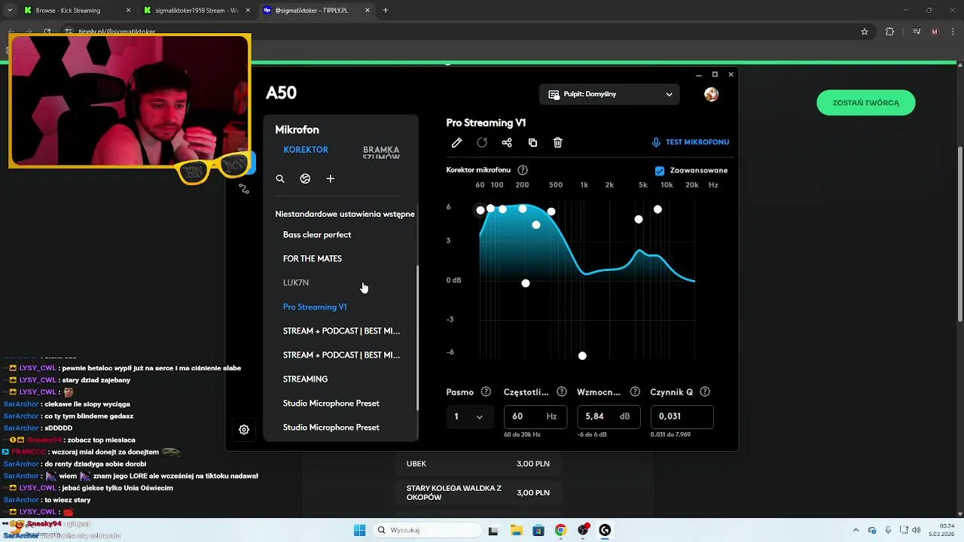Select the Pro Streaming V1 preset in list
The height and width of the screenshot is (542, 964).
point(315,307)
